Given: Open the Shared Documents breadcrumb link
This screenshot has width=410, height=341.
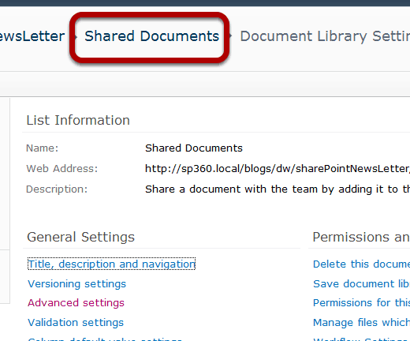Looking at the screenshot, I should click(x=151, y=36).
